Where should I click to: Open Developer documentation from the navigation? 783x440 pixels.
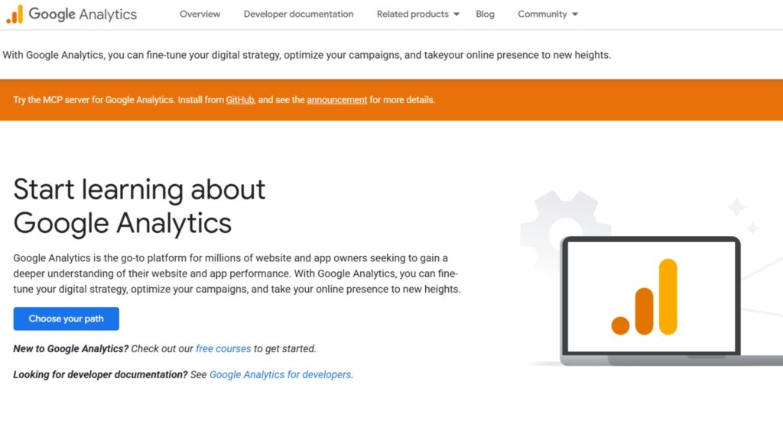click(298, 13)
